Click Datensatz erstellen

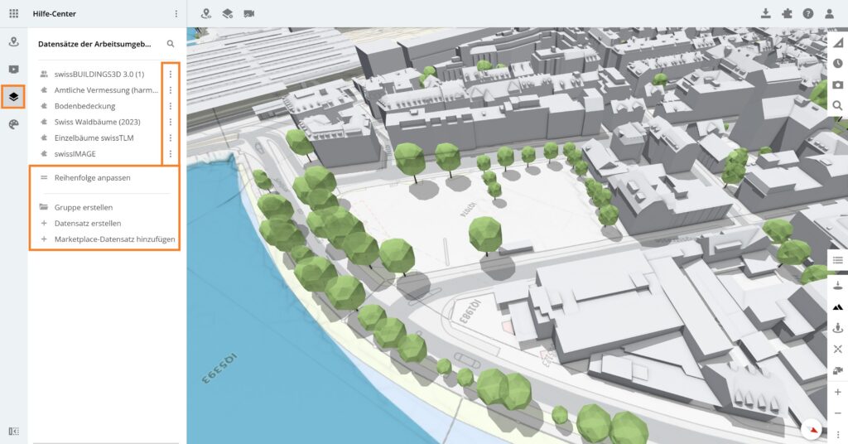87,224
